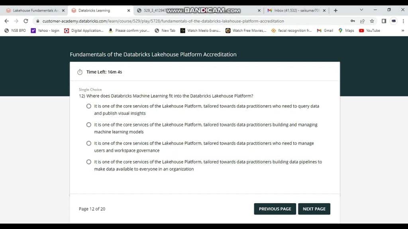Close the Gmail Inbox tab
408x229 pixels.
324,10
